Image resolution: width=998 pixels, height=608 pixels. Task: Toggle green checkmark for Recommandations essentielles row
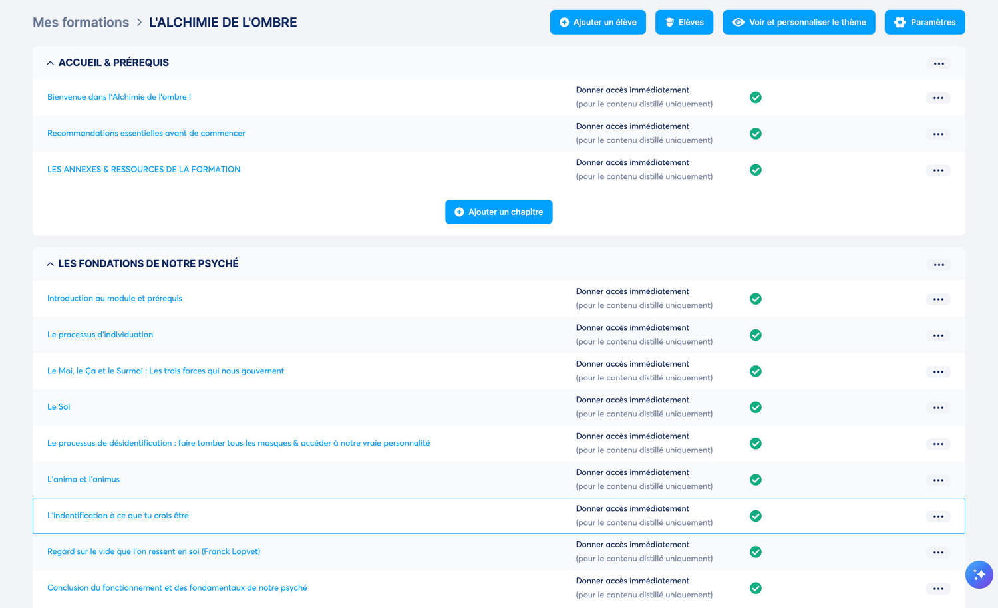point(756,134)
